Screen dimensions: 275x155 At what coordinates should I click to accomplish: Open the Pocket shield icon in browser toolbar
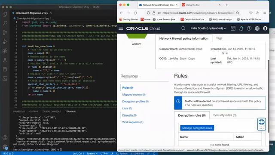[251, 13]
